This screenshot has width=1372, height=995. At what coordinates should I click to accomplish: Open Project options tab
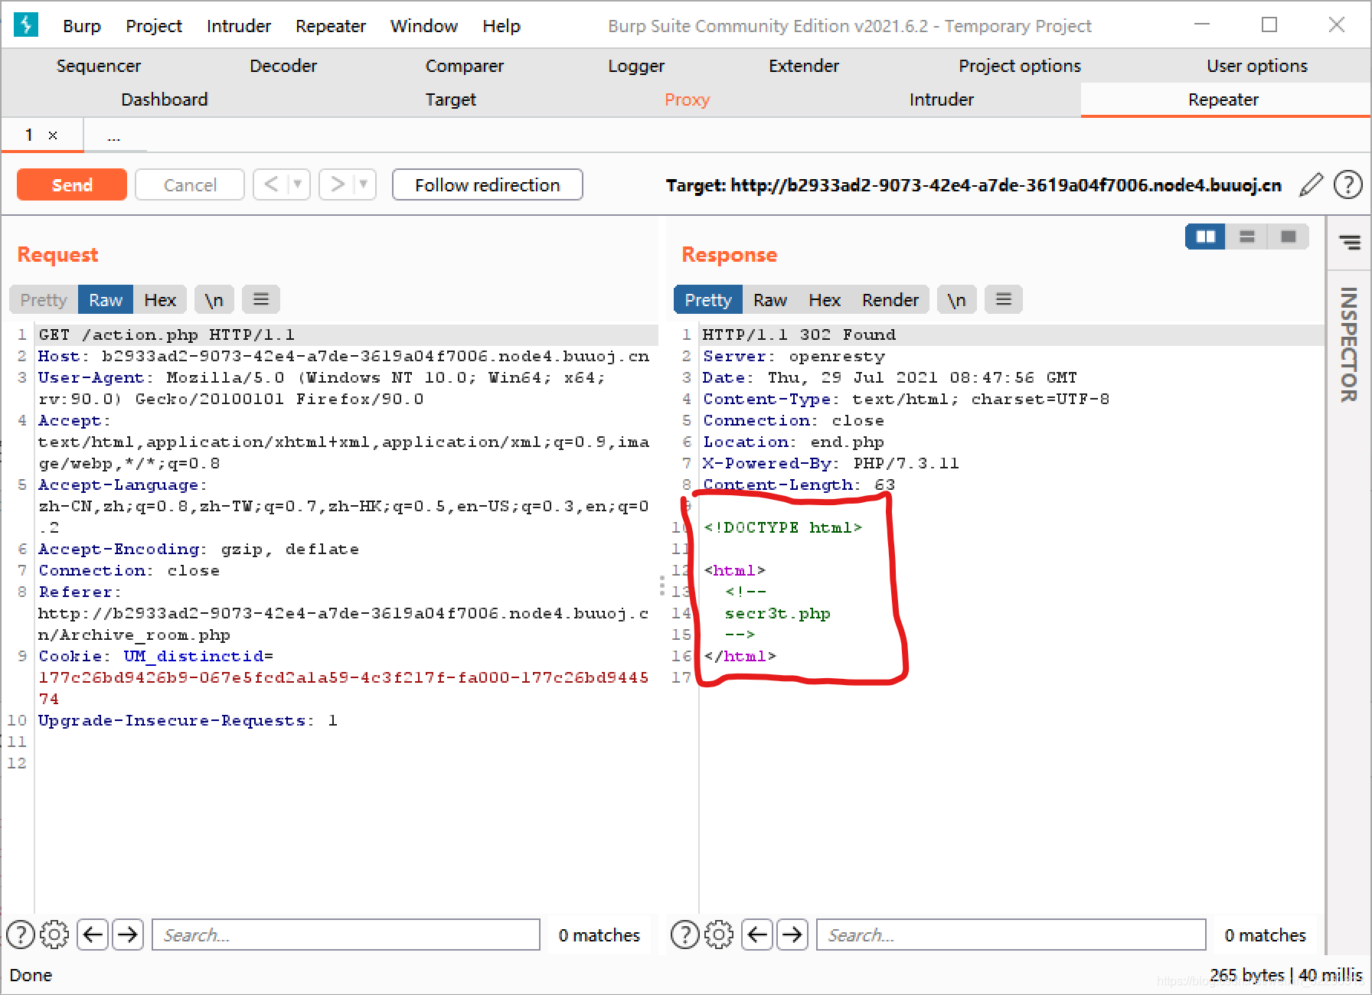1020,66
